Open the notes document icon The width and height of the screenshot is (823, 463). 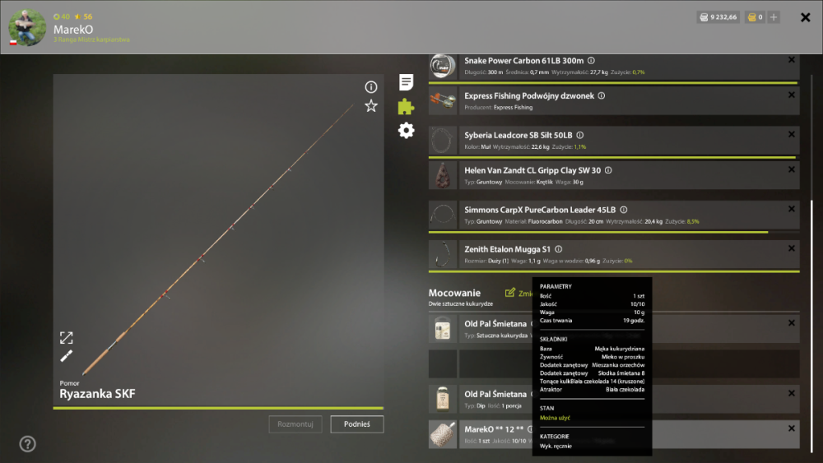point(406,82)
